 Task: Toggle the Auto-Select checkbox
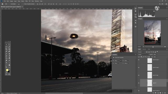pos(10,4)
